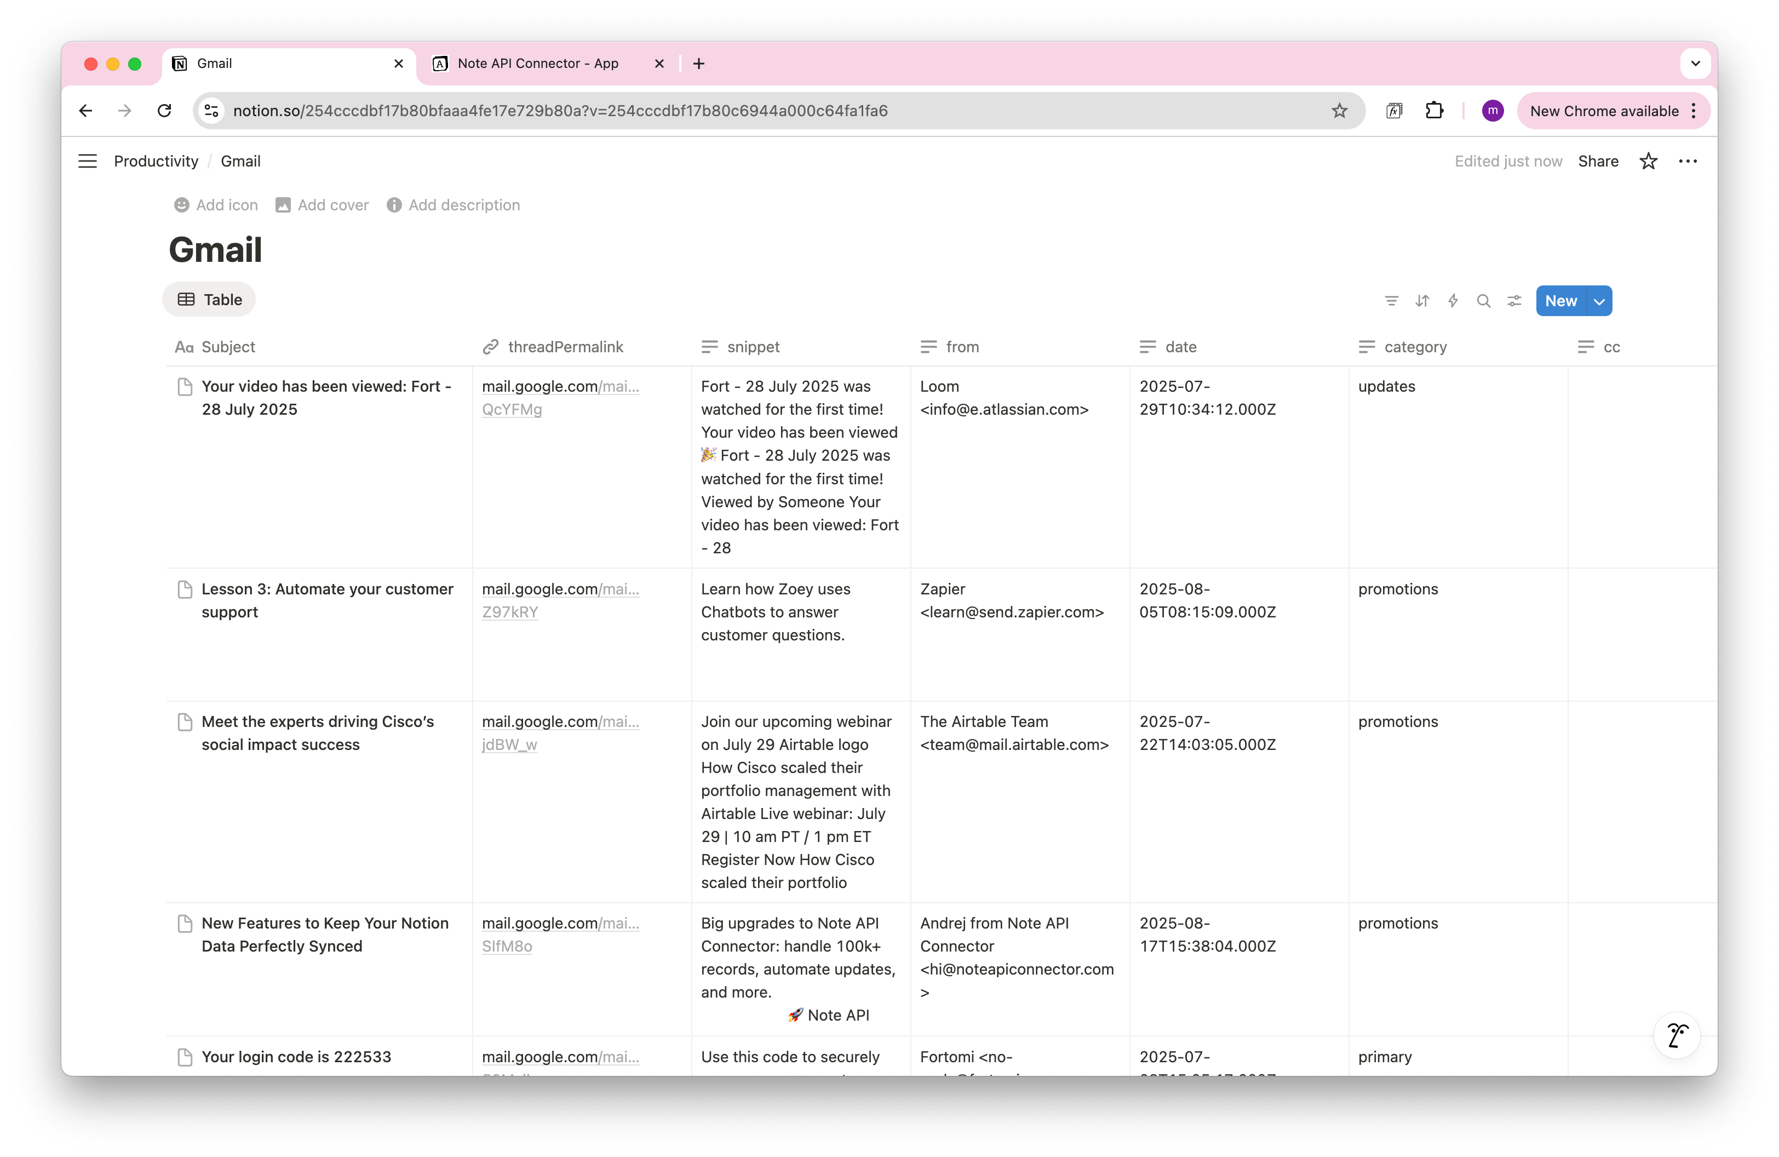
Task: Click the browser back arrow
Action: [x=86, y=111]
